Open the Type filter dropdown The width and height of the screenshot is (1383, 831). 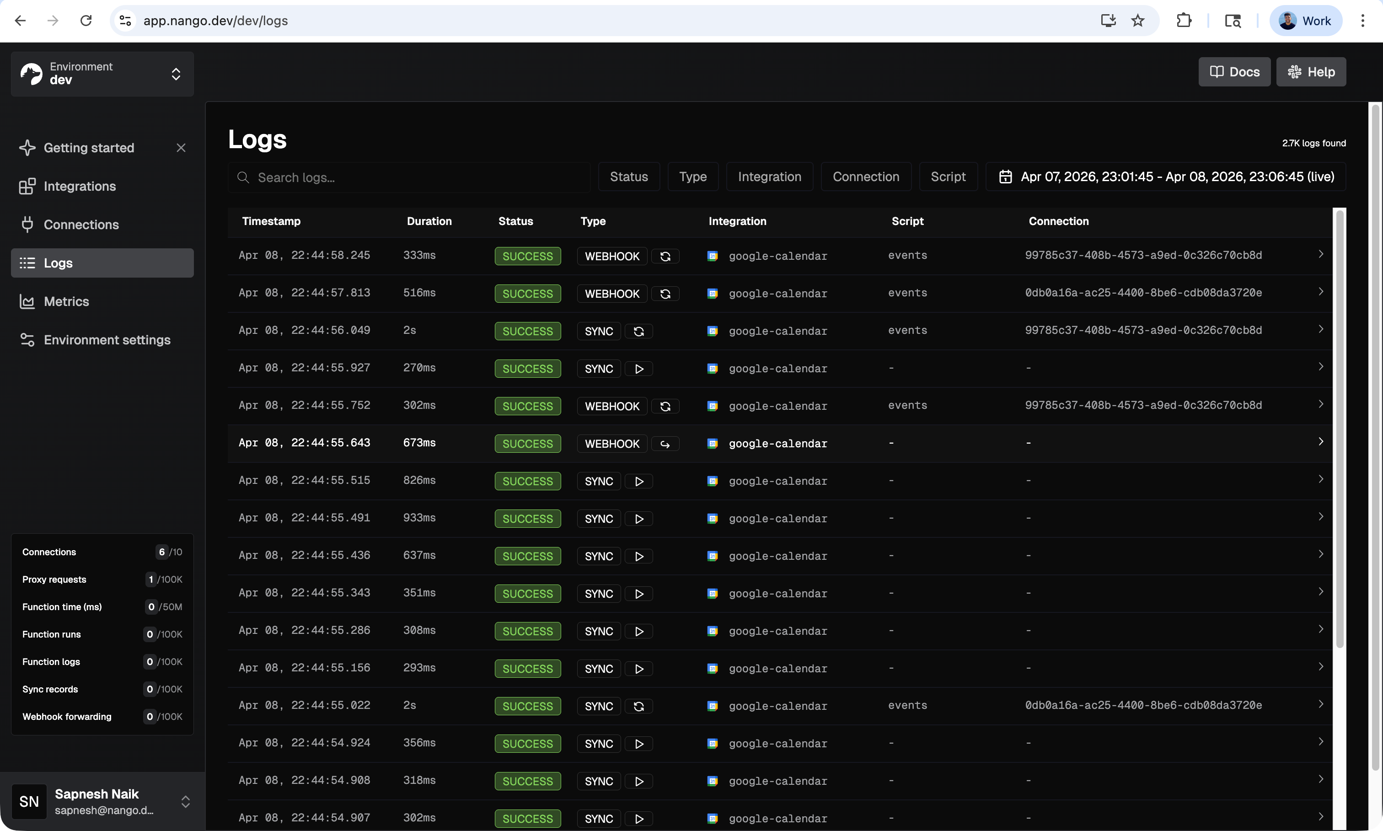(692, 177)
